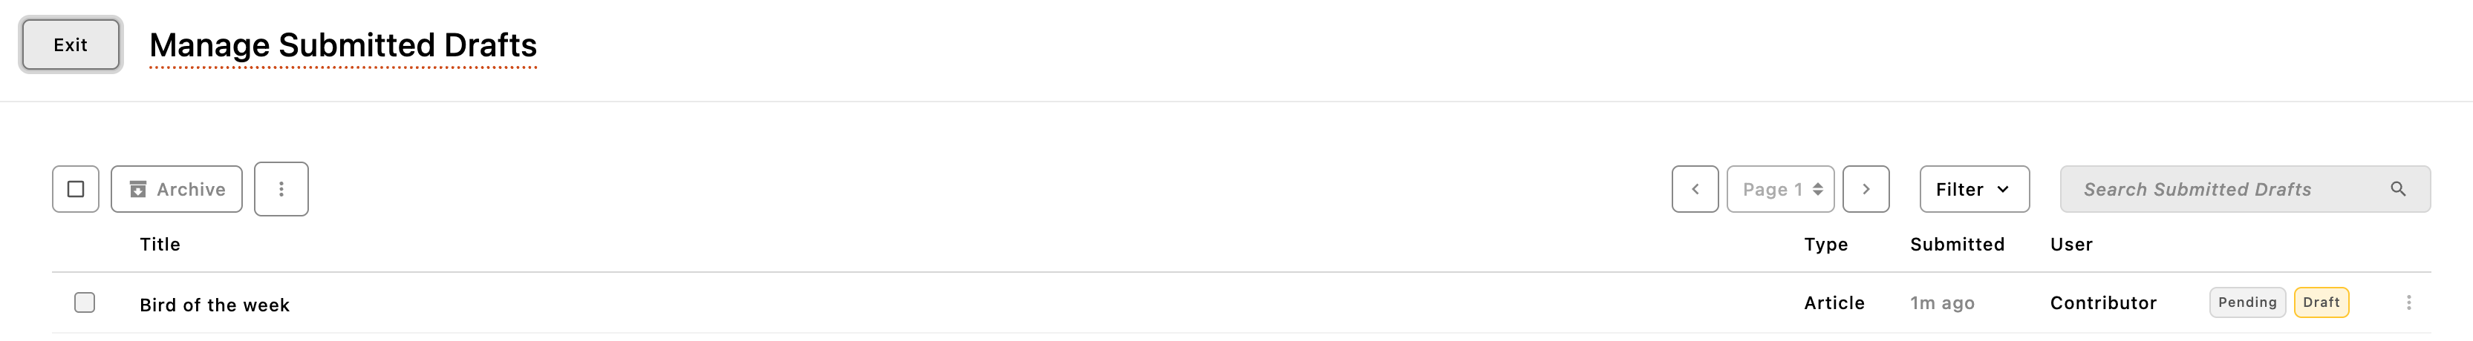Click the Submitted column header
This screenshot has height=341, width=2473.
[1957, 244]
